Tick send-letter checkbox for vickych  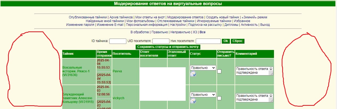tap(219, 98)
